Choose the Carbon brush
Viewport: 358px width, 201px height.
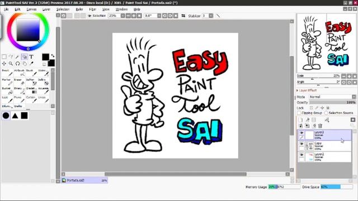click(x=31, y=99)
